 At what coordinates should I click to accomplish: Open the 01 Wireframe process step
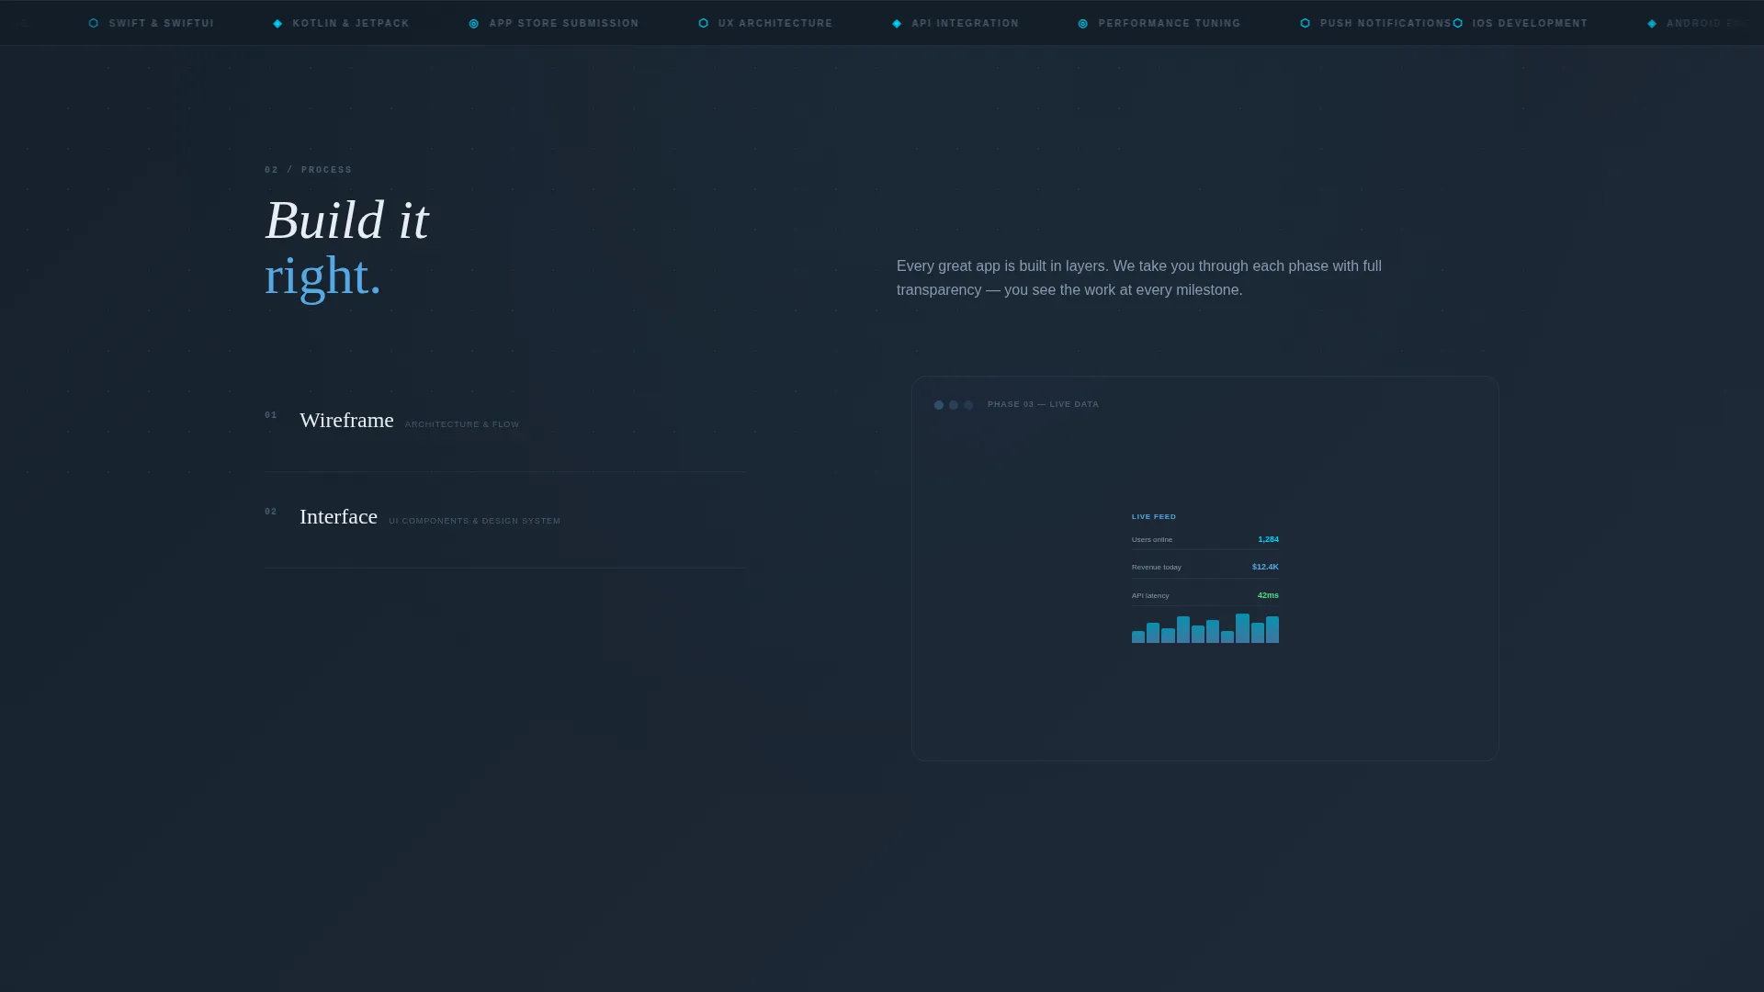point(505,423)
